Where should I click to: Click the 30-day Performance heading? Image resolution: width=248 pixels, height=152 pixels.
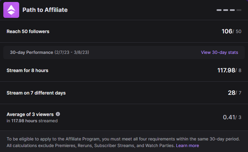31,52
